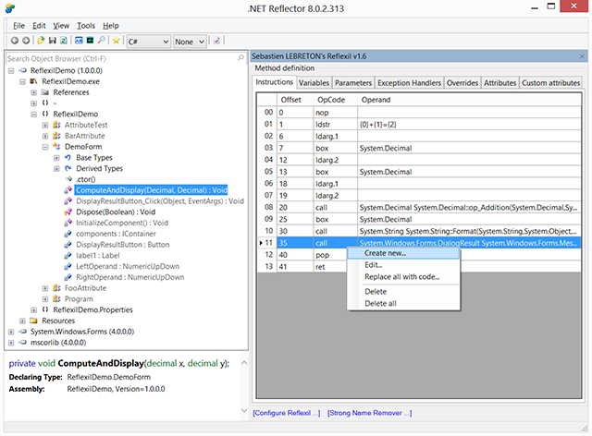Open the File menu
Viewport: 592px width, 436px height.
(x=18, y=26)
